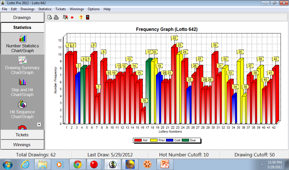Click the Frequency Graph (Lotto 642) title

pyautogui.click(x=167, y=29)
